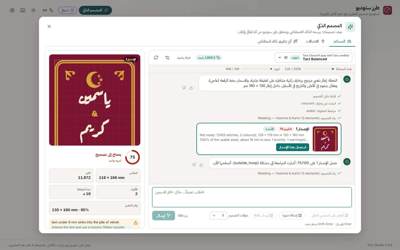
Task: Open the الإصدار 1 card thumbnail
Action: (x=325, y=139)
